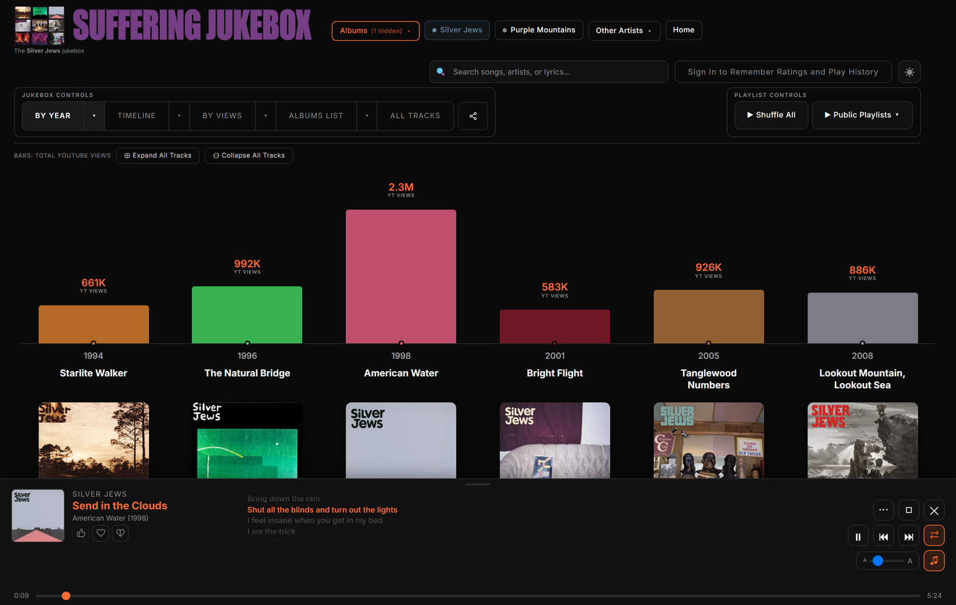
Task: Click the magnifier icon in the search bar
Action: point(440,72)
